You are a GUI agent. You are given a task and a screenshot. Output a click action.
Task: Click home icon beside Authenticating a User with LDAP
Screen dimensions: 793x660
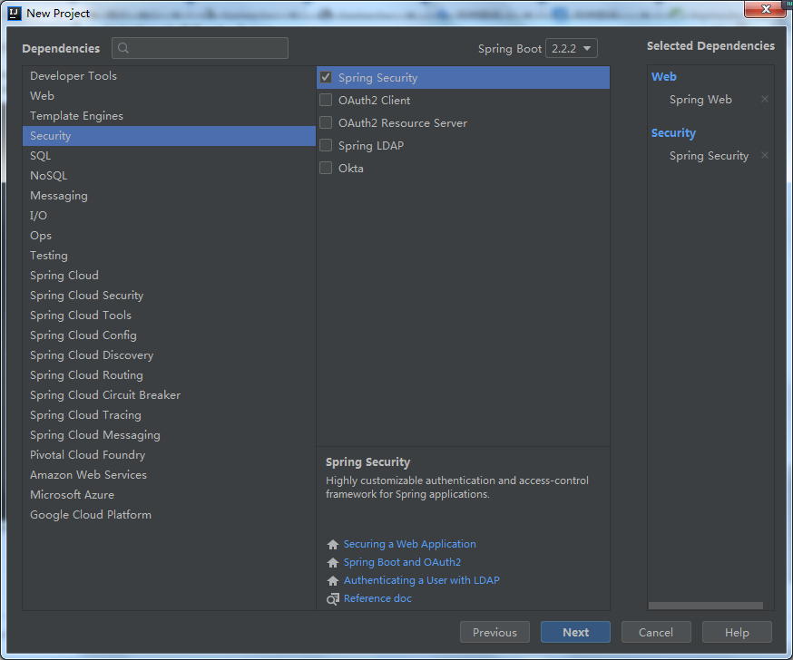click(x=332, y=581)
